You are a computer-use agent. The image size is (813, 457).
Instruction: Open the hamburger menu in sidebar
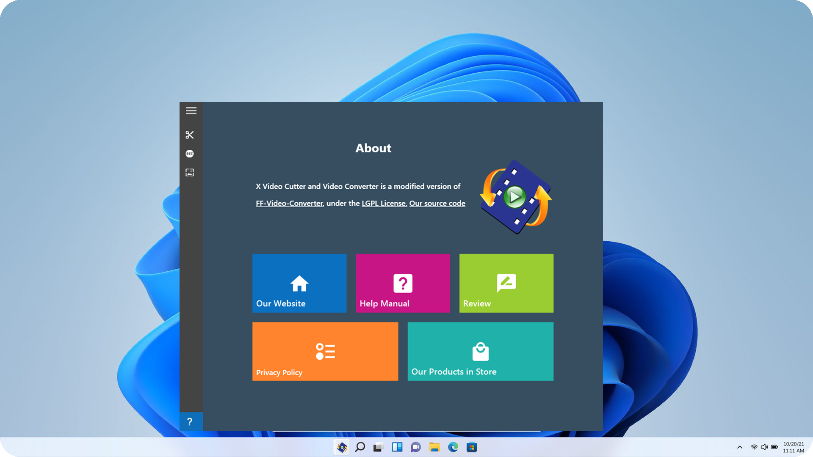[191, 111]
